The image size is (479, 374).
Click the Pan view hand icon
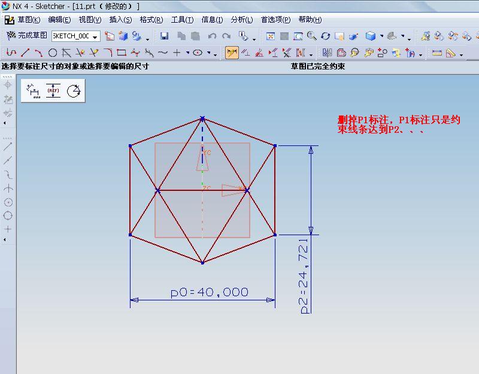pos(339,37)
